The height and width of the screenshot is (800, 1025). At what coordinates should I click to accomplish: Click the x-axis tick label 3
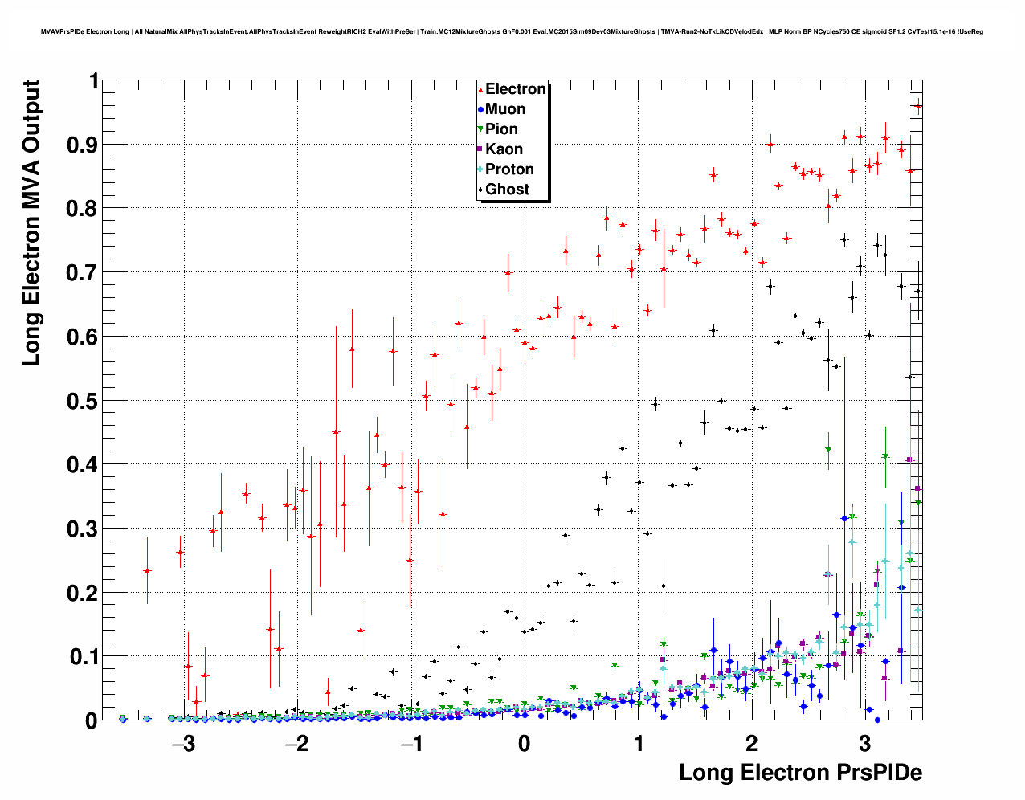pos(865,745)
